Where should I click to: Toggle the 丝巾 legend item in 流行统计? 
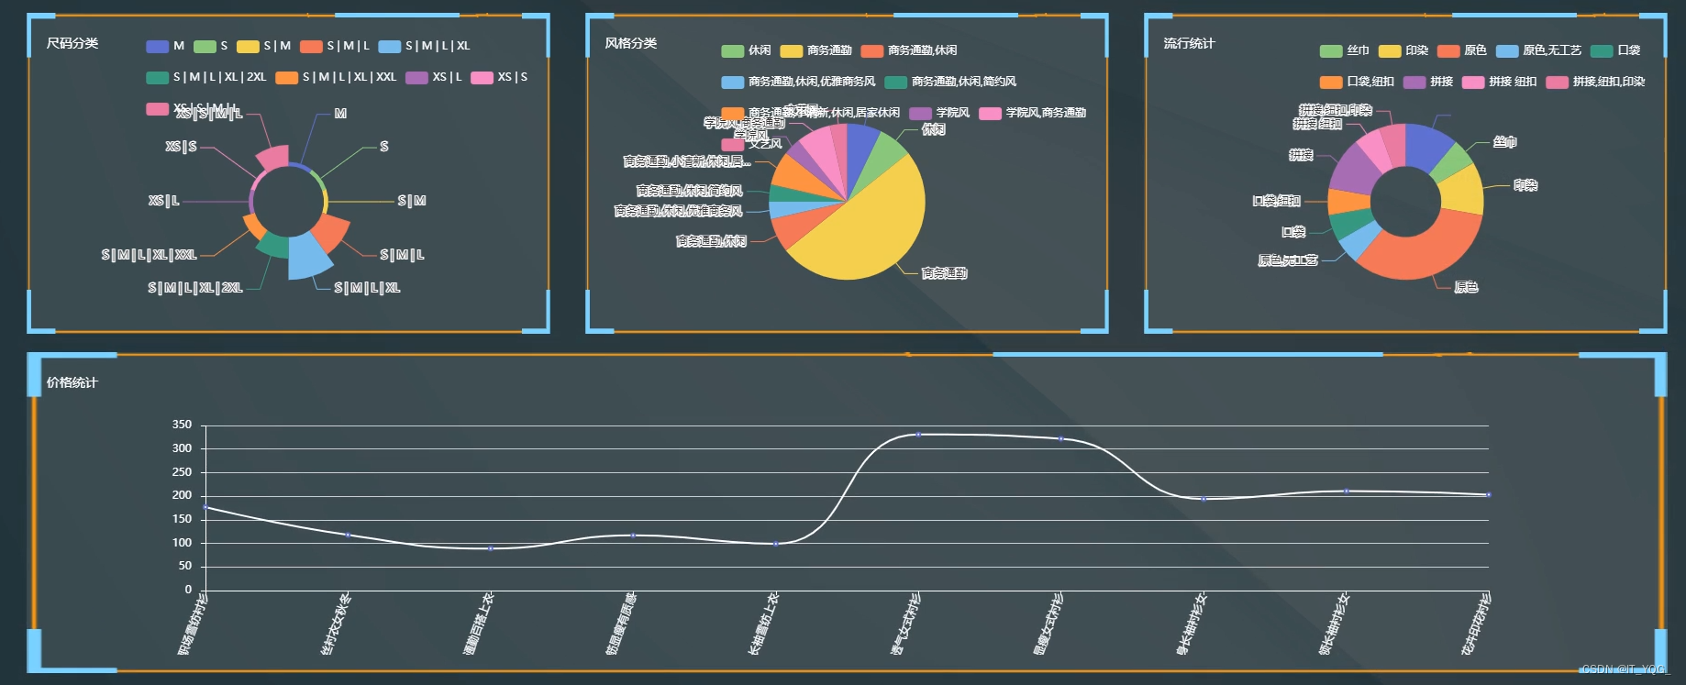(x=1345, y=50)
